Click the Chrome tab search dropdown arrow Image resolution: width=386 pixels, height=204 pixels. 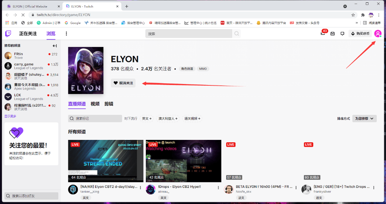345,7
